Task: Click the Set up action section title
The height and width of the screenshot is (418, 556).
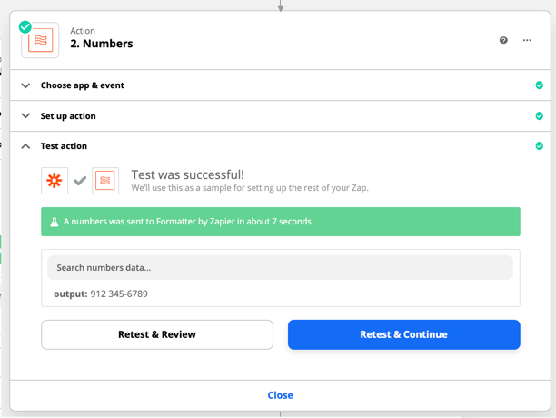Action: pyautogui.click(x=68, y=116)
